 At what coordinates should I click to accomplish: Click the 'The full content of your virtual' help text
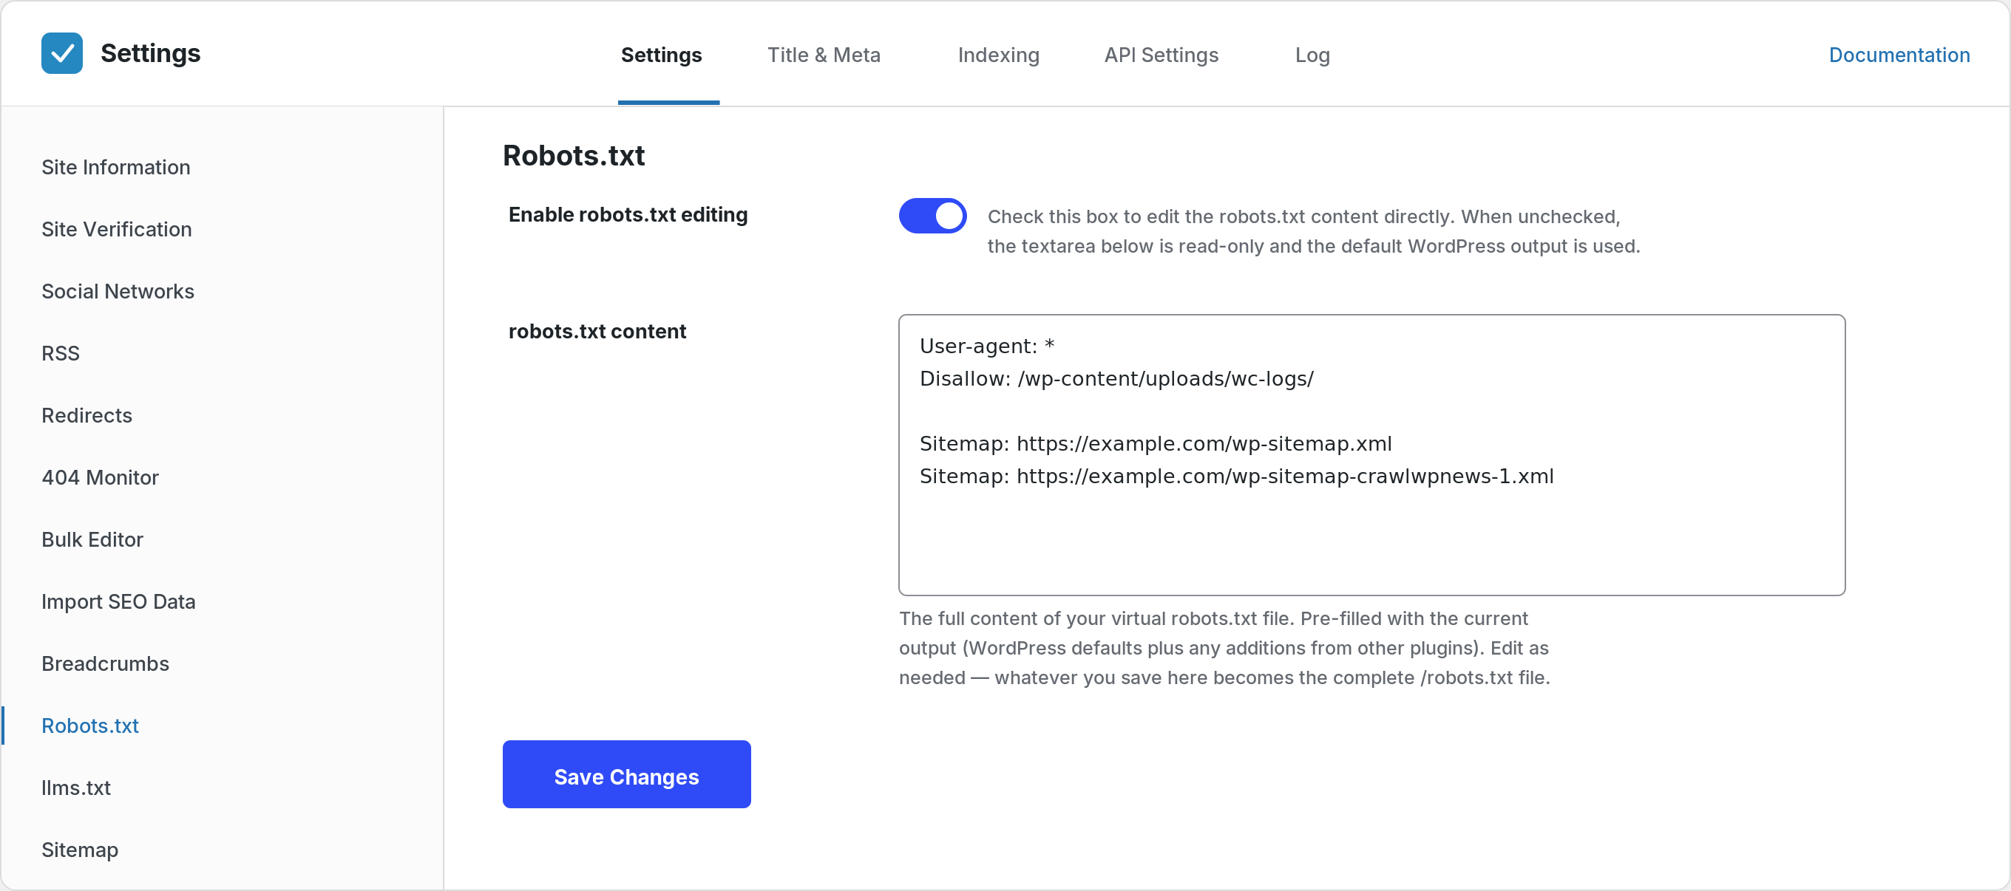pyautogui.click(x=1224, y=648)
